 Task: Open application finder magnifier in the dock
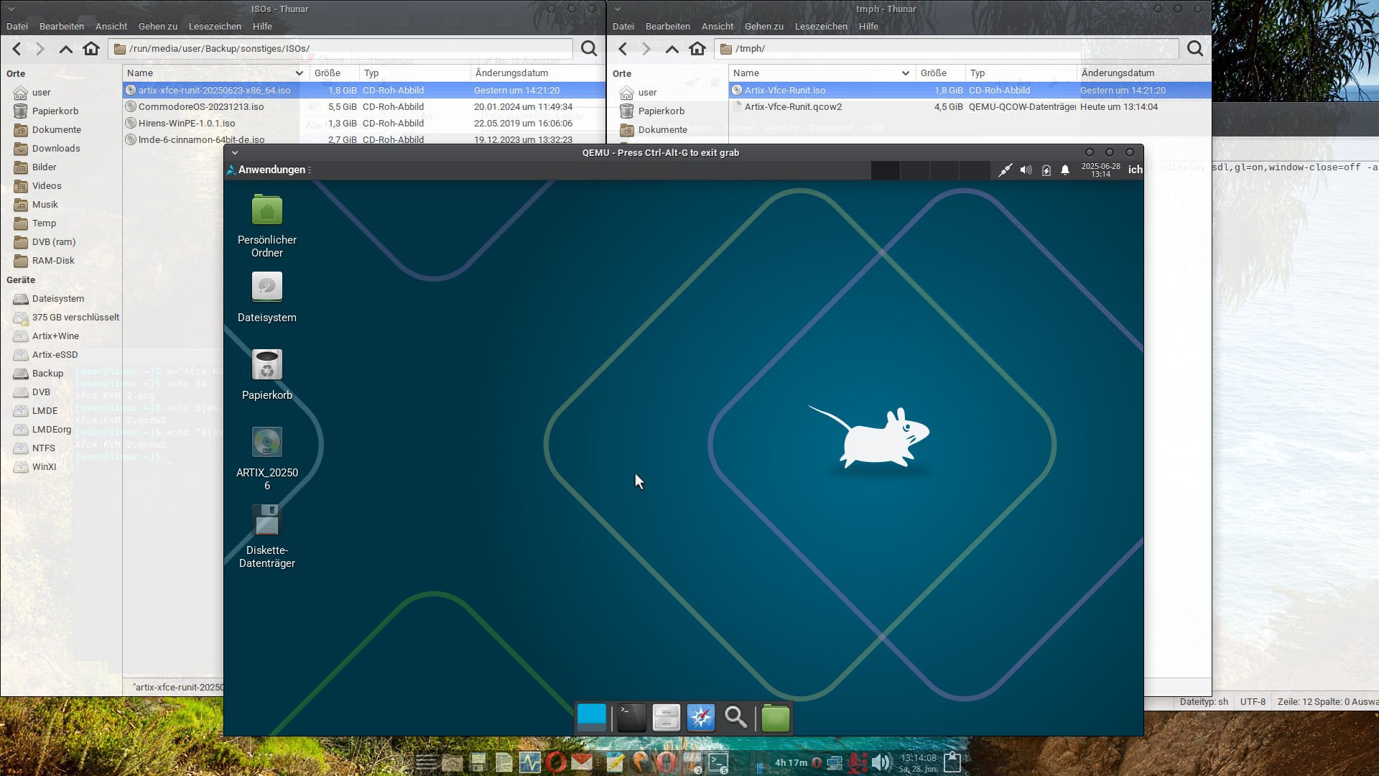click(735, 718)
